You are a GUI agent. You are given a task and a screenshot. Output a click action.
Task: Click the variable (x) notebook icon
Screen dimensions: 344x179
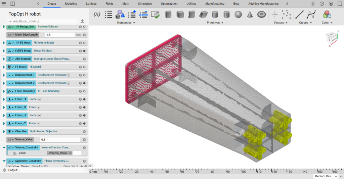pyautogui.click(x=97, y=14)
